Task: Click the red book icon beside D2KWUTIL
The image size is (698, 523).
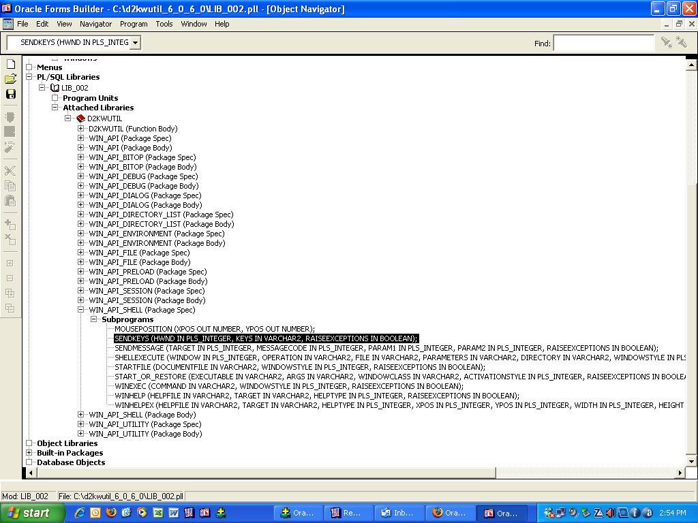Action: click(x=80, y=118)
